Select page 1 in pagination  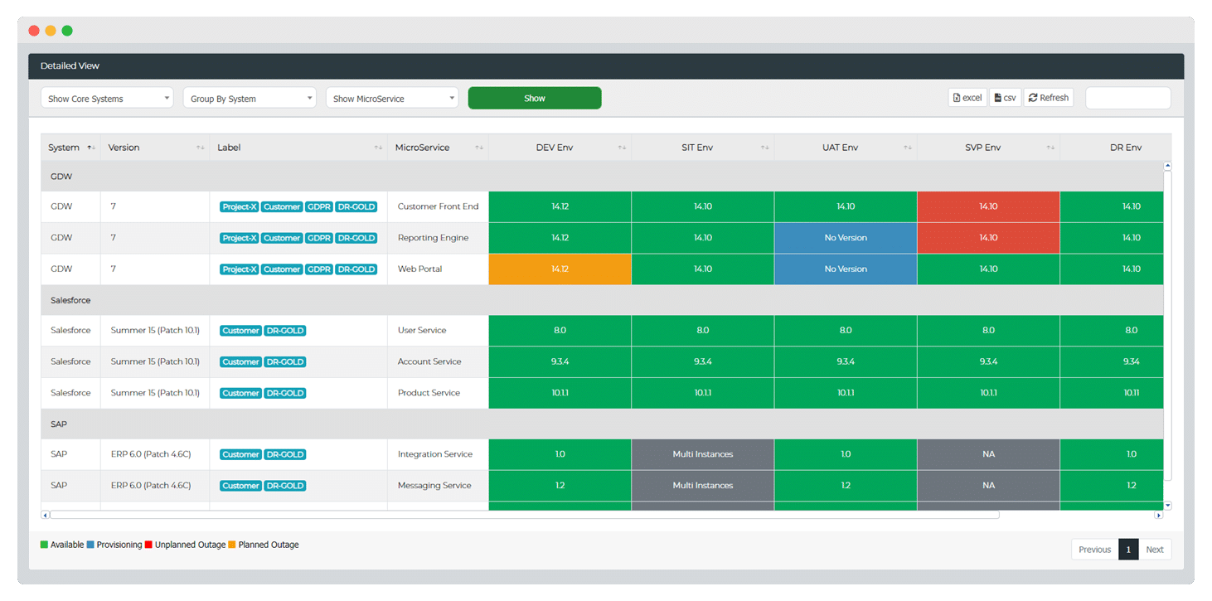(x=1128, y=550)
